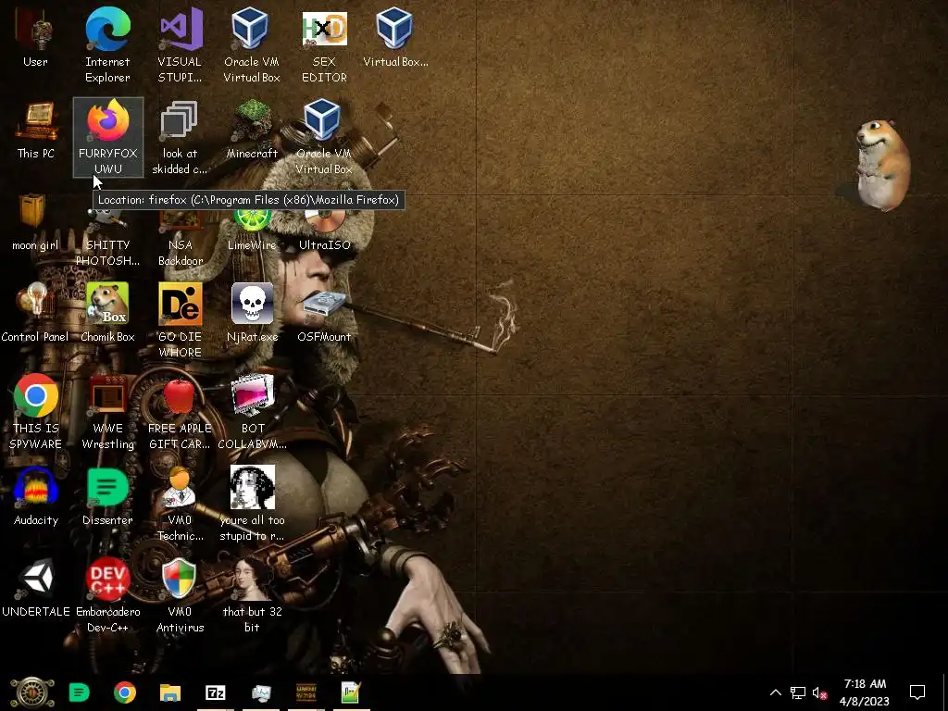Launch Internet Explorer (Edge) shortcut
This screenshot has width=948, height=711.
[x=107, y=45]
